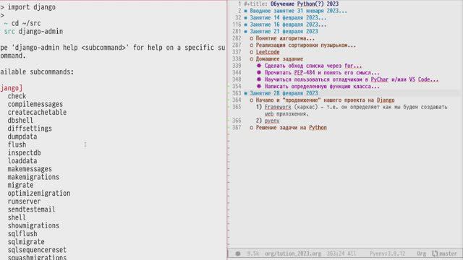
Task: Click 'sqlflush' in terminal output
Action: coord(22,234)
